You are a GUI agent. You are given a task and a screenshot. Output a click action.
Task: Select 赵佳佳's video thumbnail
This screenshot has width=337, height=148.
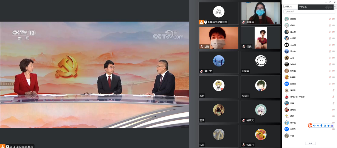pyautogui.click(x=261, y=13)
